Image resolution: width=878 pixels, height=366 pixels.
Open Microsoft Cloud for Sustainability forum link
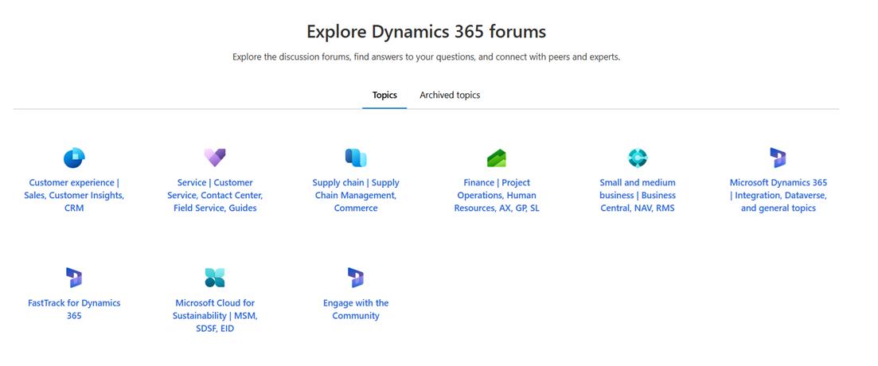tap(215, 316)
